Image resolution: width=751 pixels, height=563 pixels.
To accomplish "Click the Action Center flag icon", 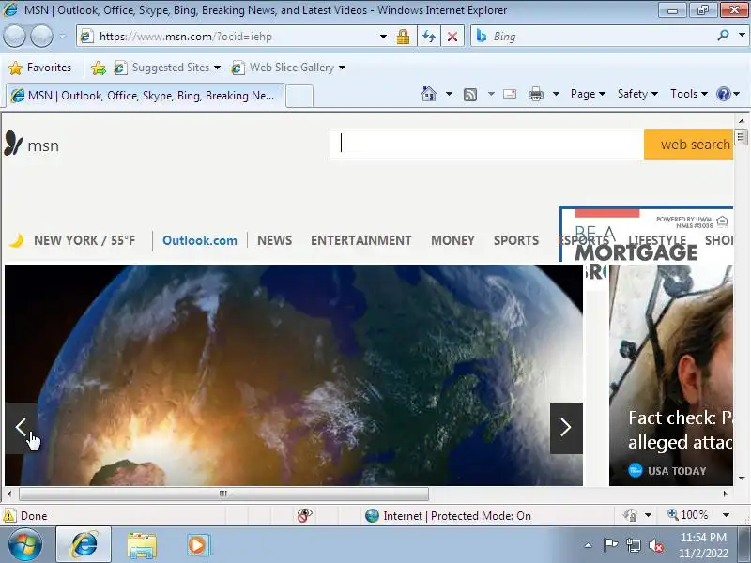I will (x=610, y=545).
